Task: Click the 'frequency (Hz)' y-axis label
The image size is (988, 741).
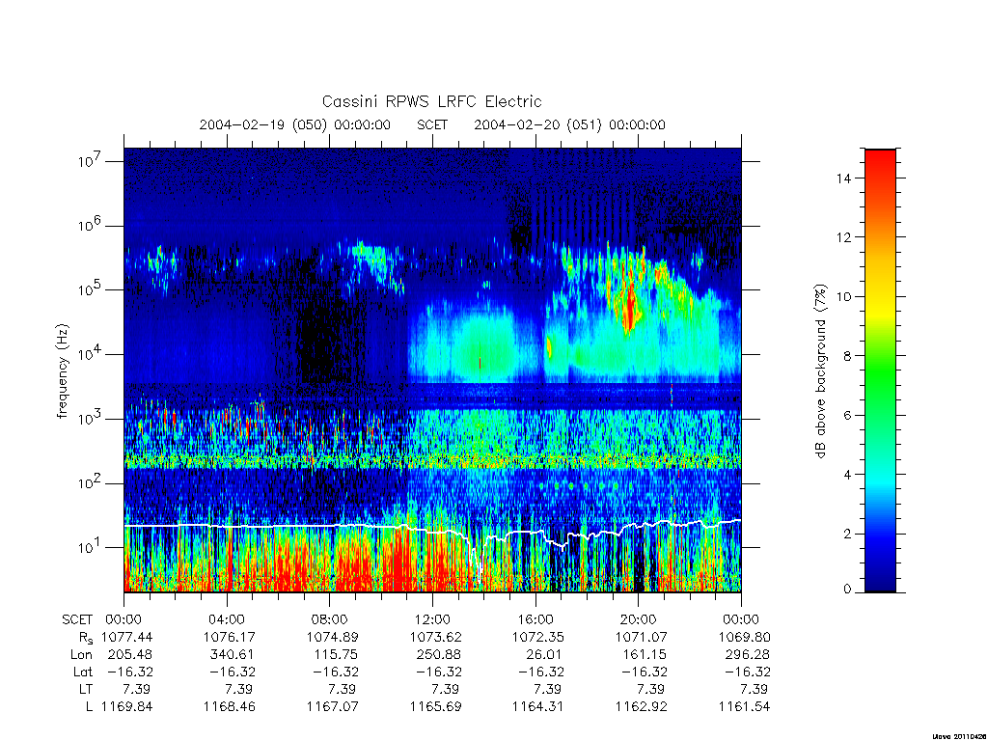Action: [62, 371]
